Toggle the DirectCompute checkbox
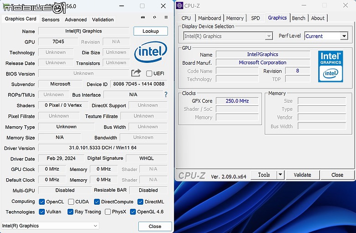Image resolution: width=356 pixels, height=233 pixels. click(97, 202)
